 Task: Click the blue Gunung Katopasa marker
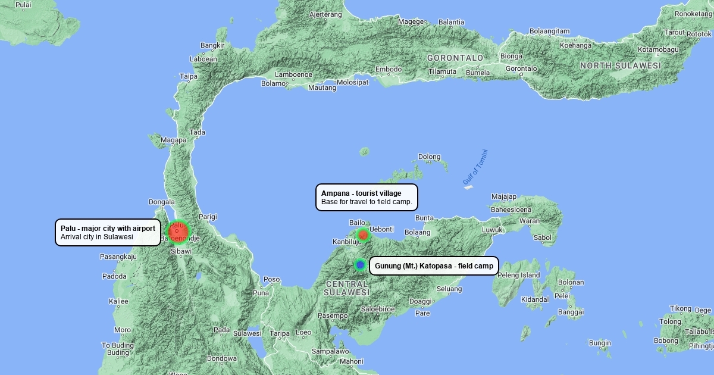click(x=360, y=265)
